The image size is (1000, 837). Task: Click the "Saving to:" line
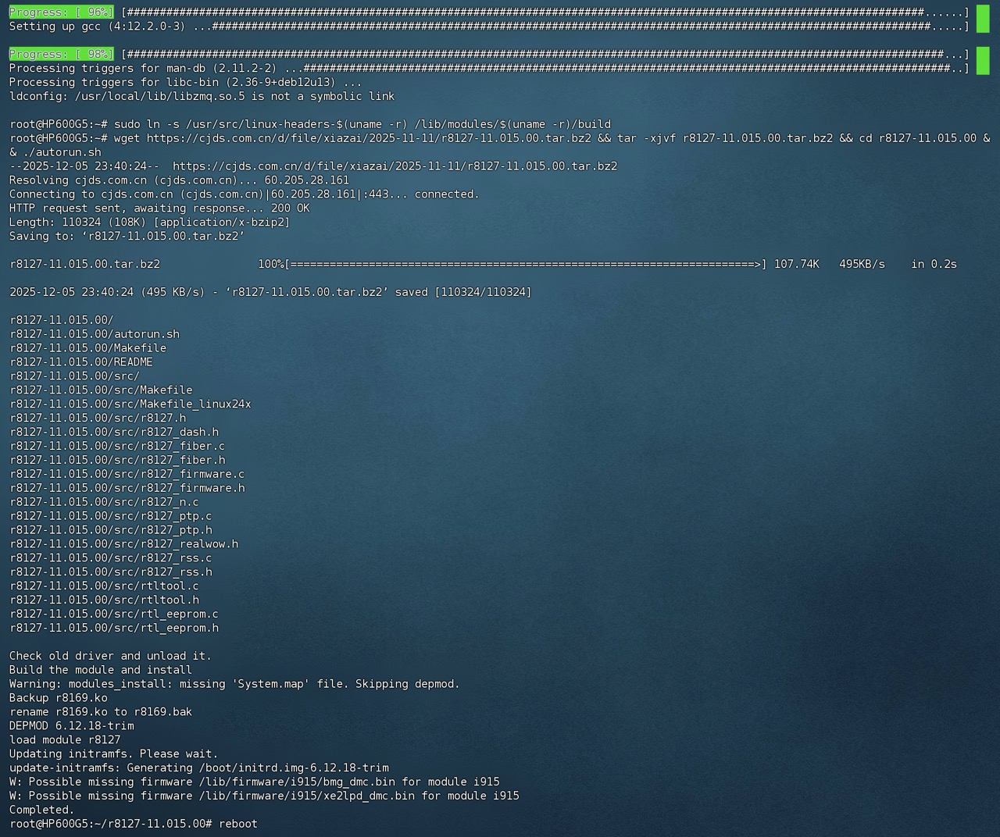[127, 237]
